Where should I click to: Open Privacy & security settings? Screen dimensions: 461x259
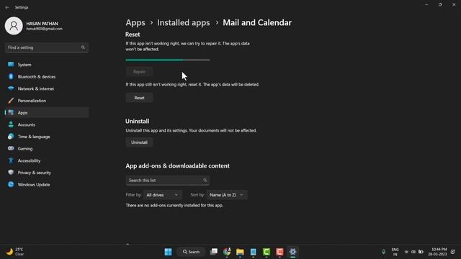click(x=47, y=173)
